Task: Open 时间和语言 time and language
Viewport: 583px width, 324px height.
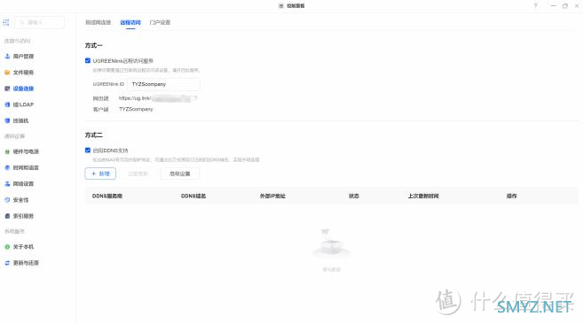Action: click(21, 167)
